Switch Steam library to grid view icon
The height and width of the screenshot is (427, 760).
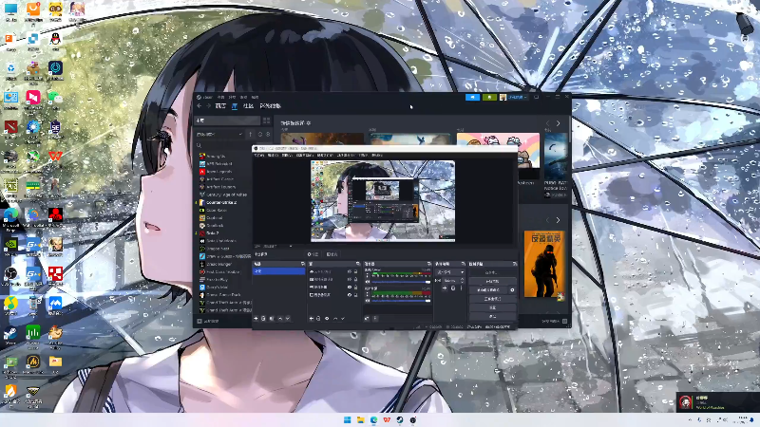266,121
